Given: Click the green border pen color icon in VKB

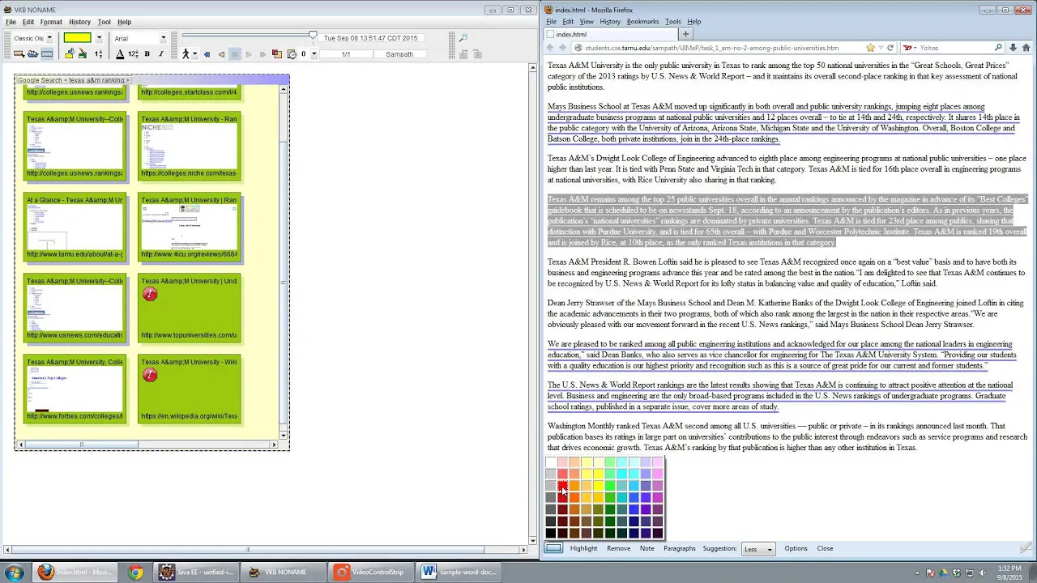Looking at the screenshot, I should point(83,53).
